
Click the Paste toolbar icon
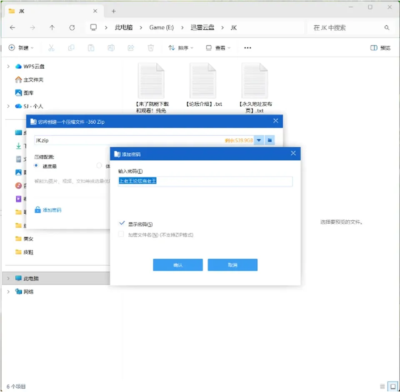(x=91, y=47)
